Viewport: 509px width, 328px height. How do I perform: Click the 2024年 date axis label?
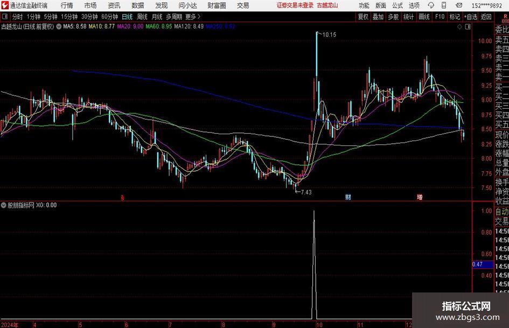tap(10, 325)
